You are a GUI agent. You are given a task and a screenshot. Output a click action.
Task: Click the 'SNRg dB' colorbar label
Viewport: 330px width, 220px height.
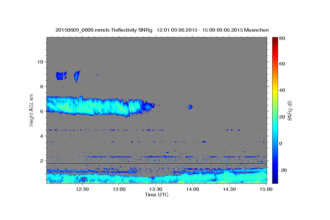pyautogui.click(x=290, y=110)
